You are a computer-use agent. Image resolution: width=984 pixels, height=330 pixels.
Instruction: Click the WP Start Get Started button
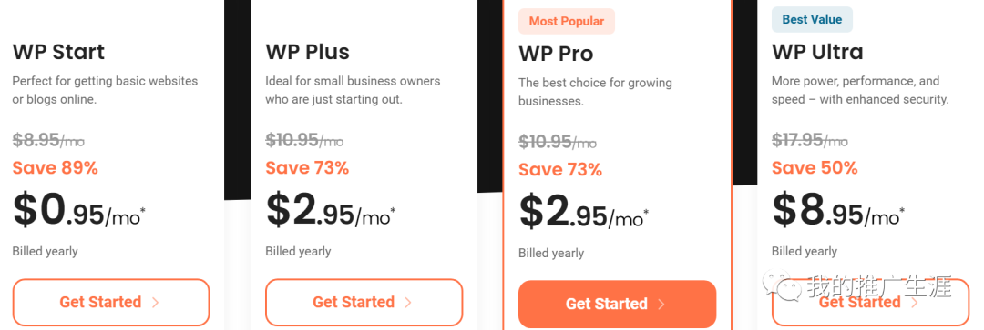[110, 302]
